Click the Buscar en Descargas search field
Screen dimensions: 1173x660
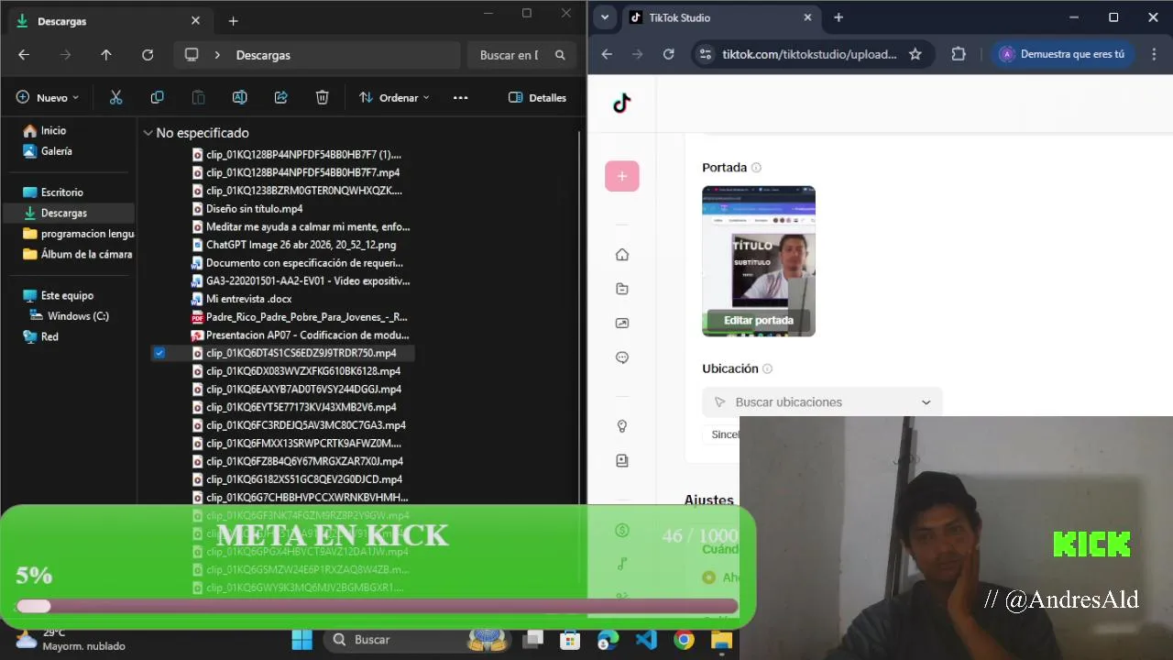521,55
